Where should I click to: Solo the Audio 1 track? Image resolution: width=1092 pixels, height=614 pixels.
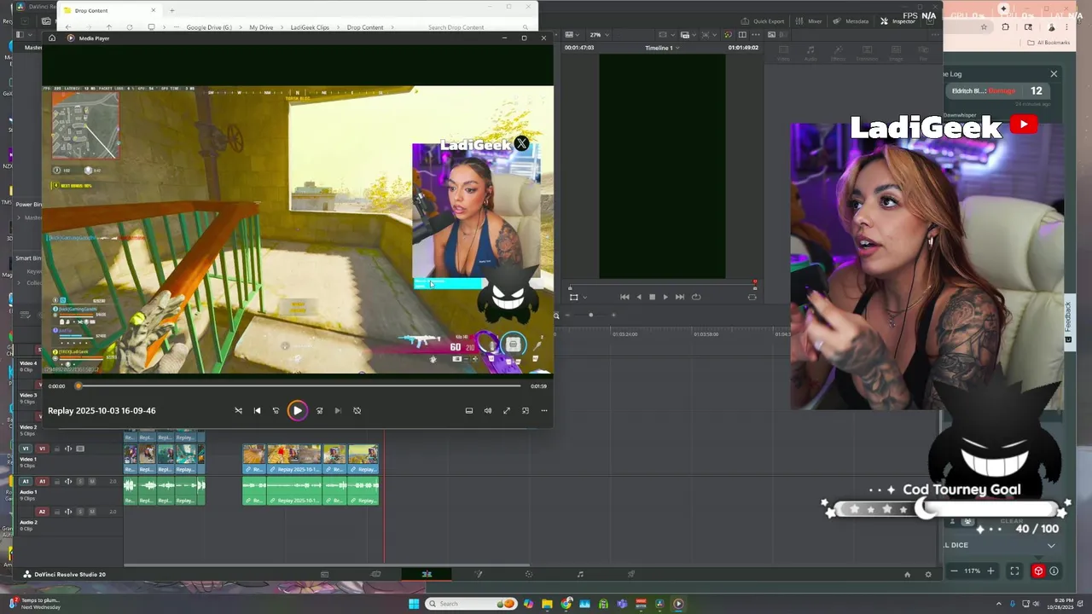pyautogui.click(x=80, y=481)
